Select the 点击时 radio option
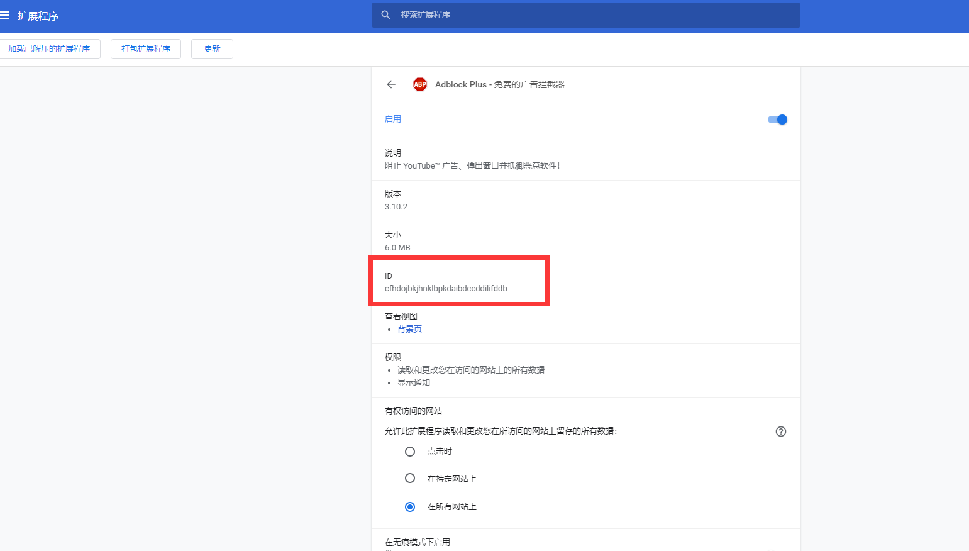This screenshot has width=969, height=551. pyautogui.click(x=410, y=452)
